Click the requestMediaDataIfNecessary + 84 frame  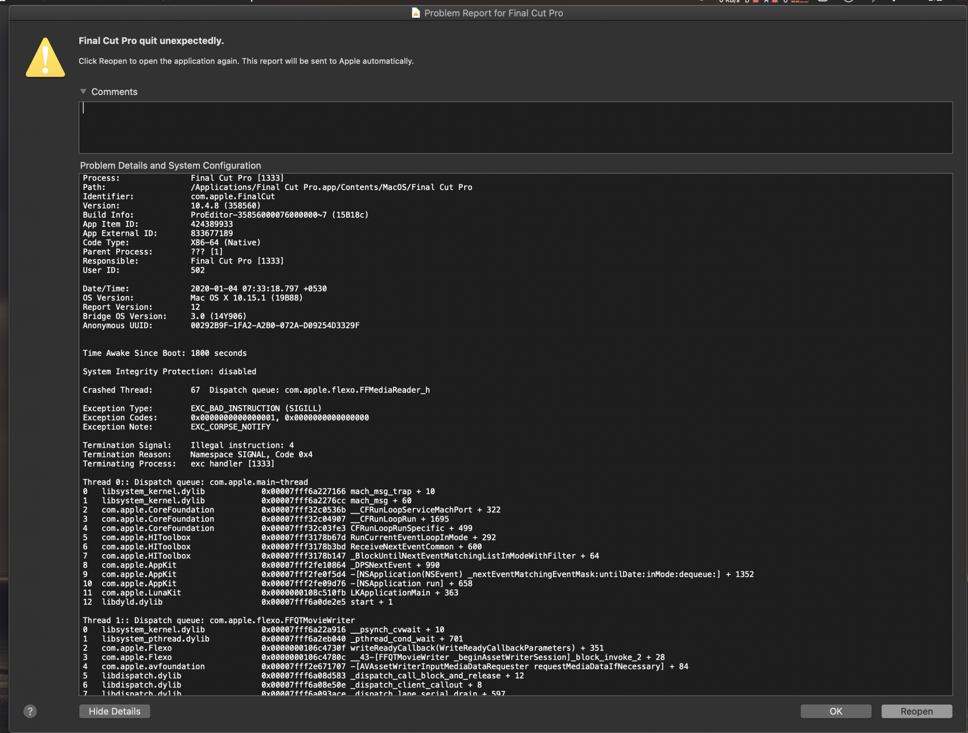point(385,666)
